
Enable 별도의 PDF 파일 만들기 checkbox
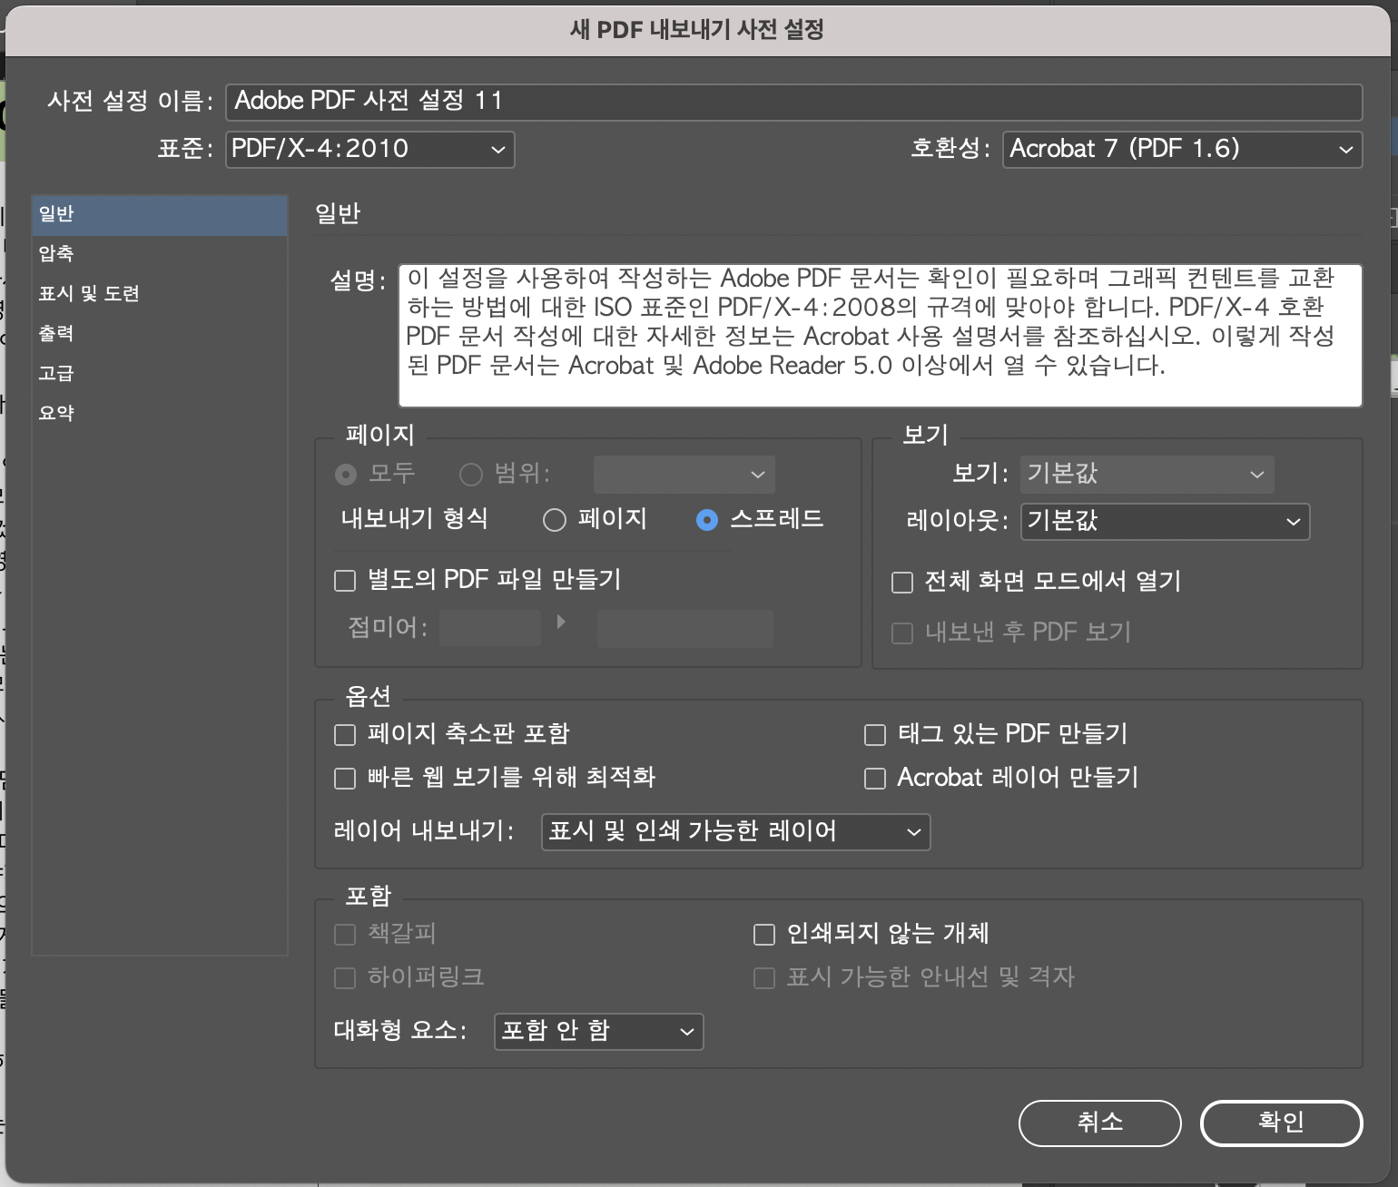[345, 581]
